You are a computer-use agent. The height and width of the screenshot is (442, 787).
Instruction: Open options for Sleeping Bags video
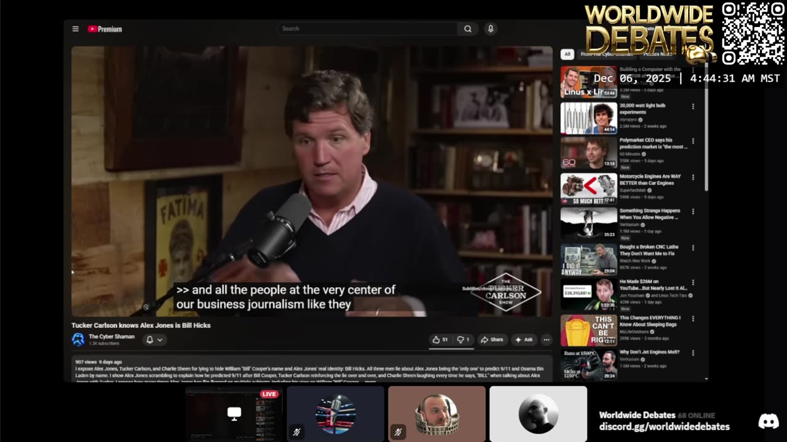tap(693, 319)
